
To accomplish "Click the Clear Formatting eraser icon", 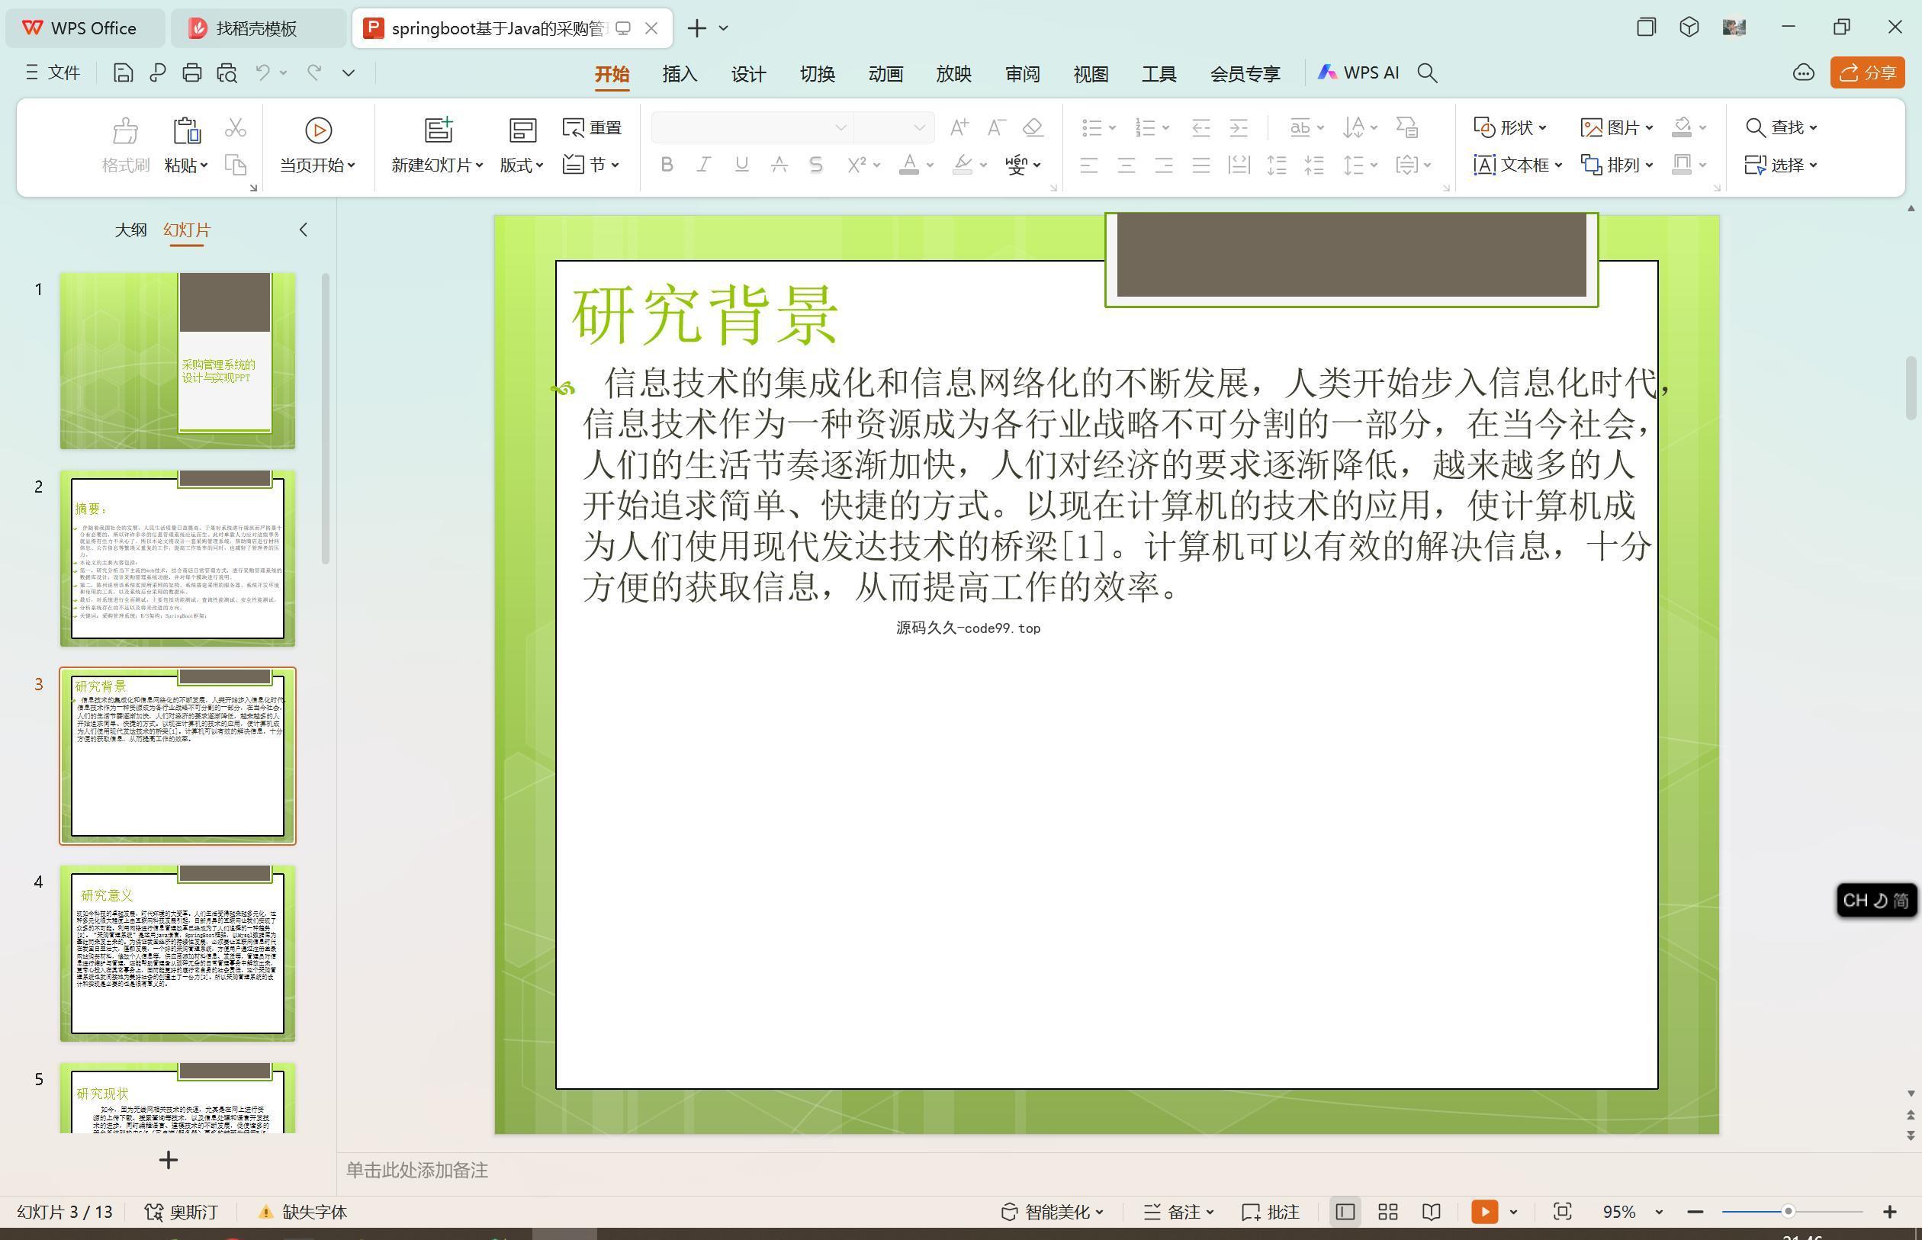I will tap(1033, 127).
